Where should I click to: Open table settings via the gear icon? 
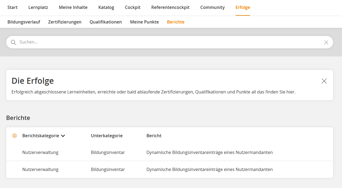[x=15, y=136]
